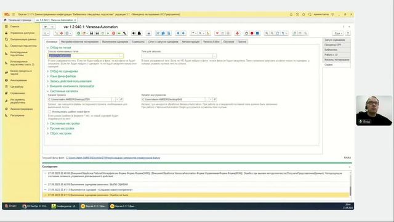Open the Генератор EPF side tab
The image size is (394, 222).
pos(337,45)
